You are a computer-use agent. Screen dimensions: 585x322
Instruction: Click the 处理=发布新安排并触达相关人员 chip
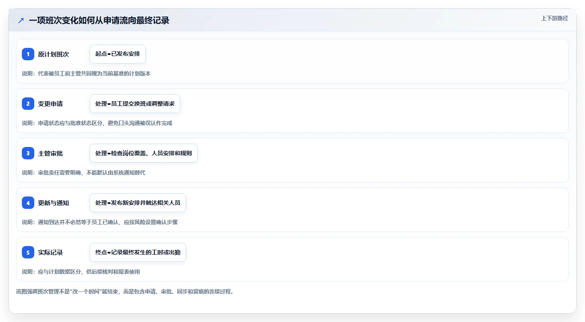coord(138,203)
